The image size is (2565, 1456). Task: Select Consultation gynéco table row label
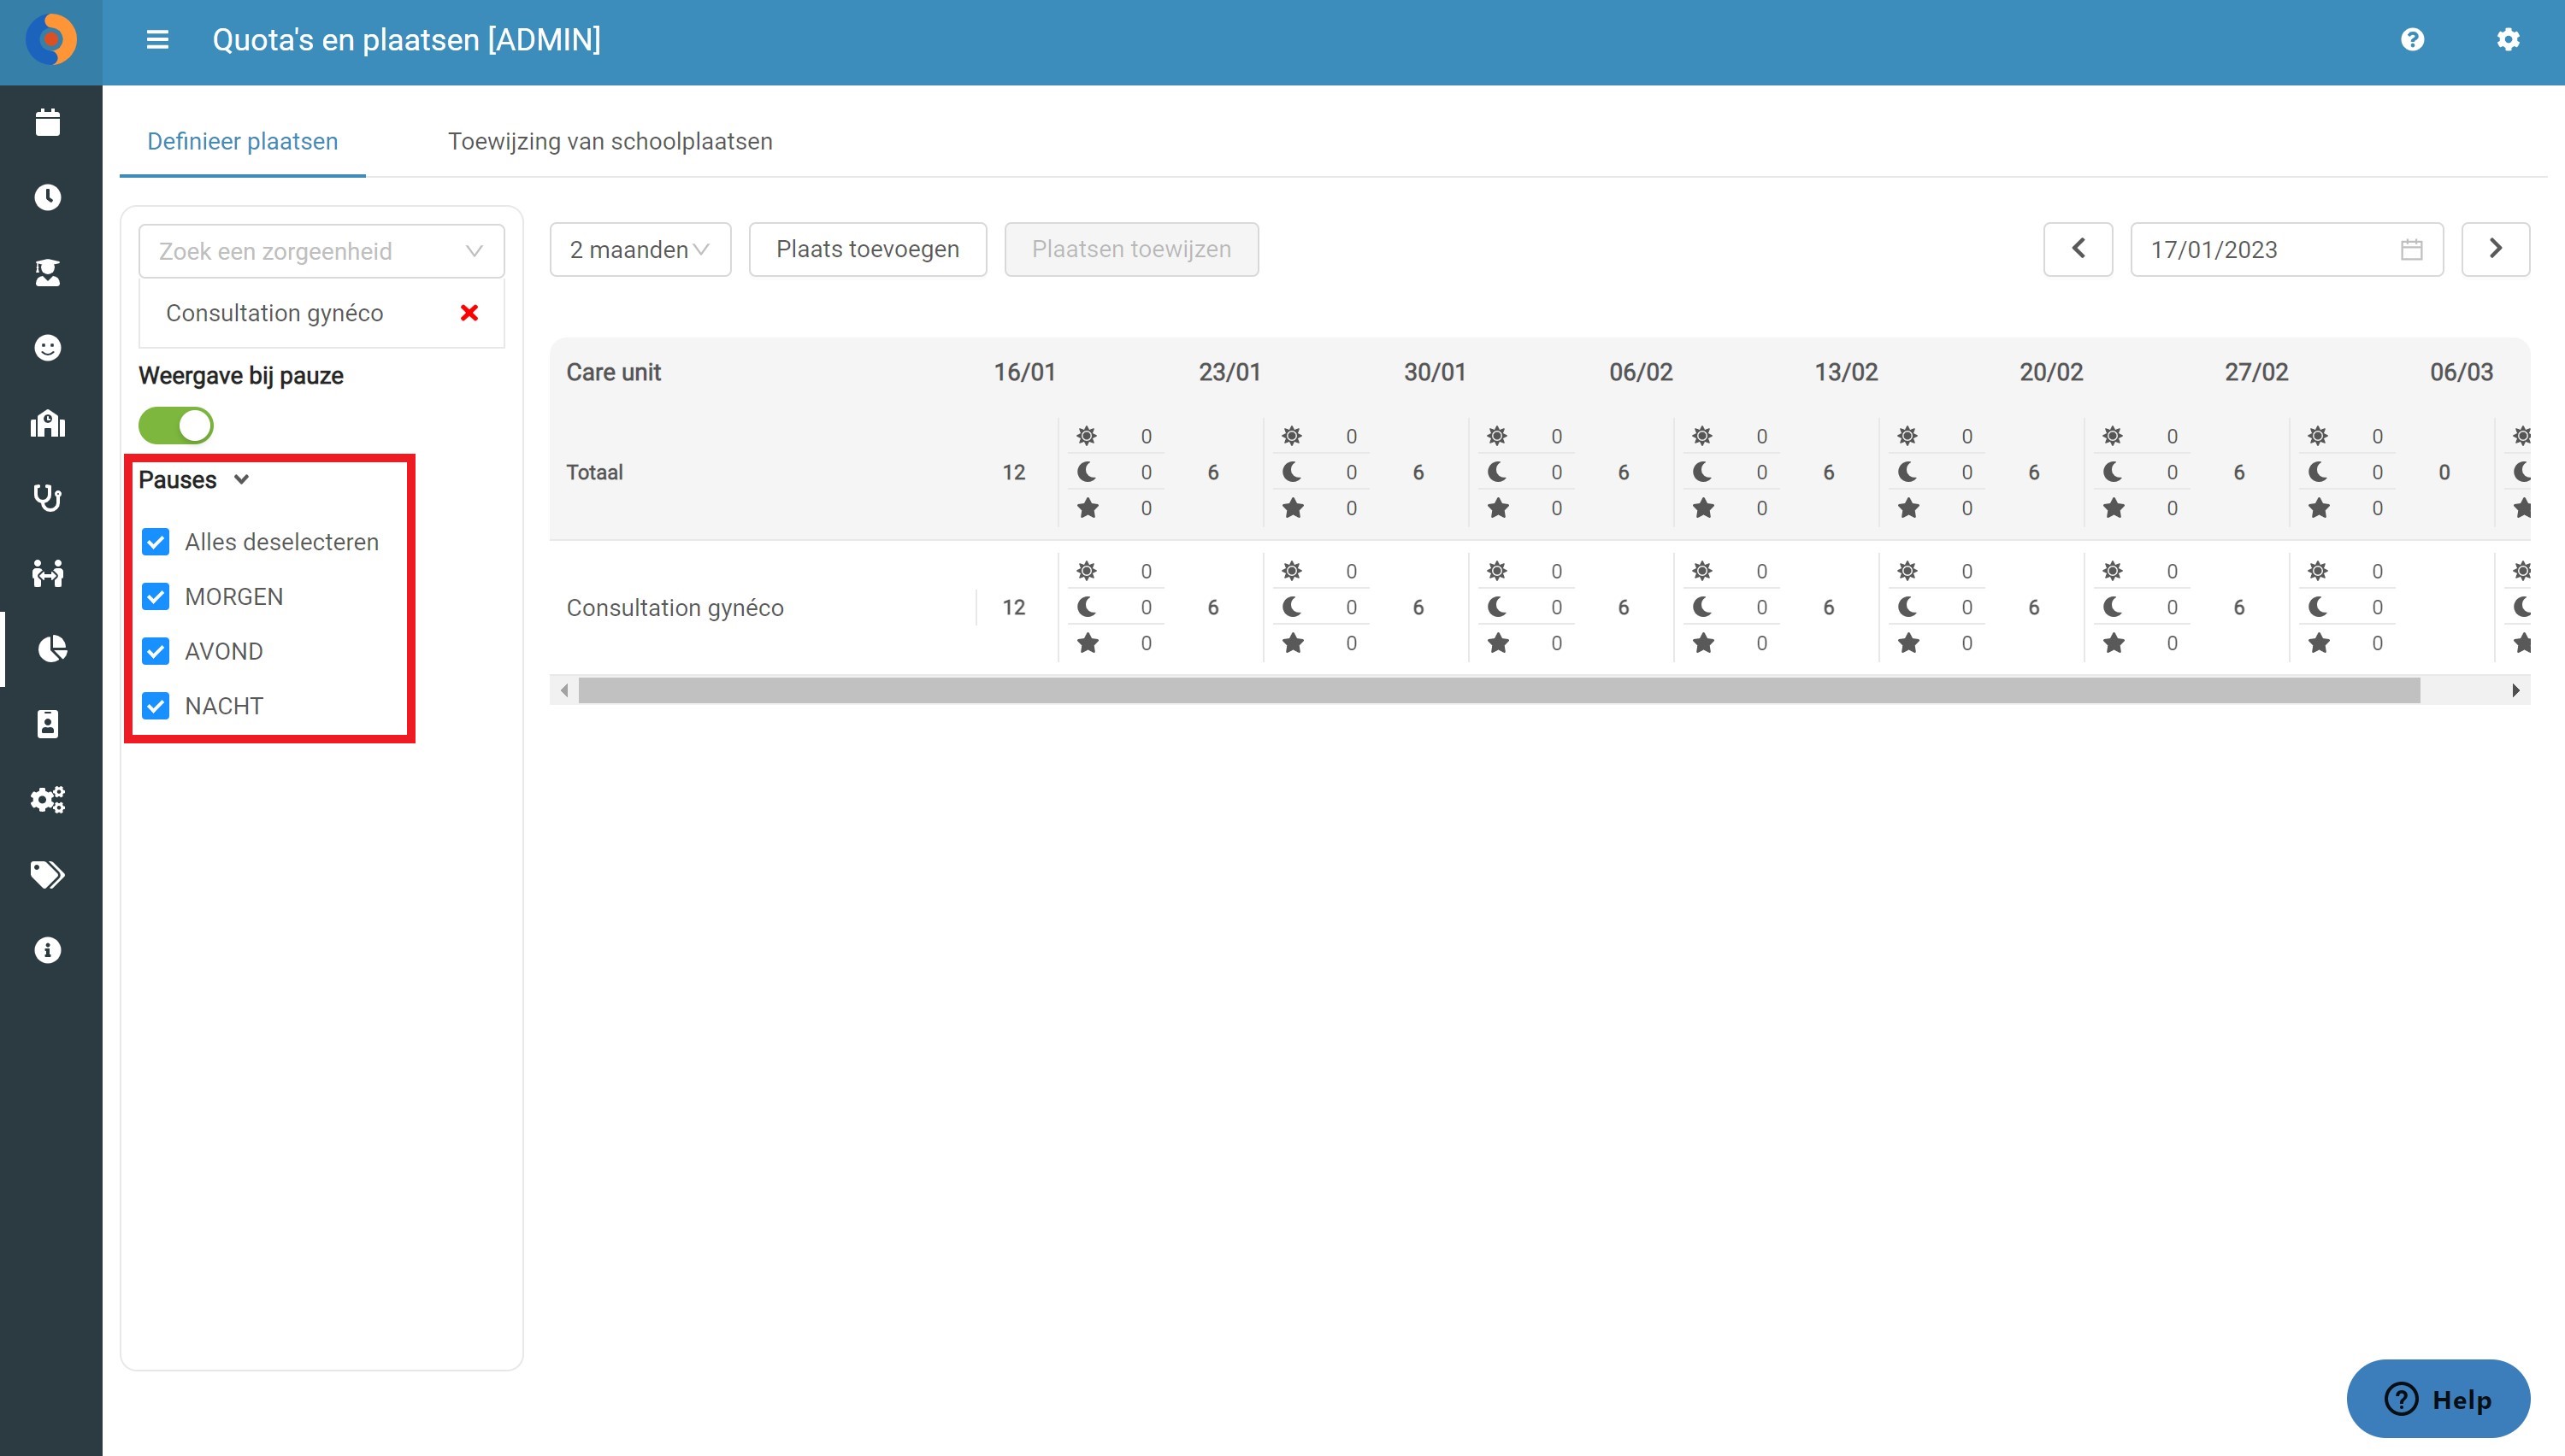675,608
